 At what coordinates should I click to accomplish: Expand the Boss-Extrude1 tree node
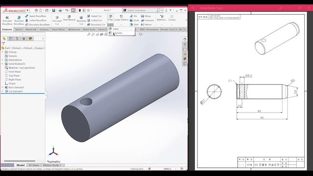click(2, 88)
